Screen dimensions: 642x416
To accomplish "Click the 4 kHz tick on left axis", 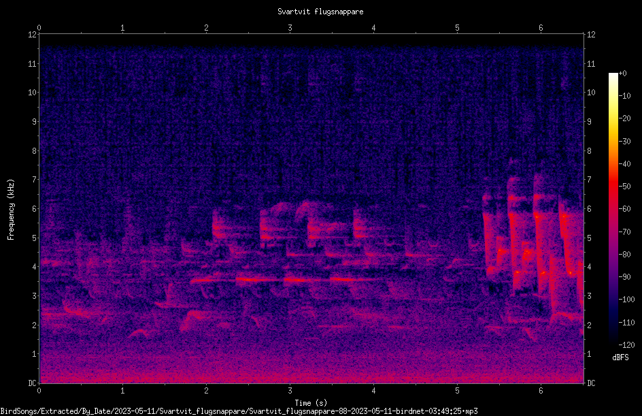I will 35,267.
